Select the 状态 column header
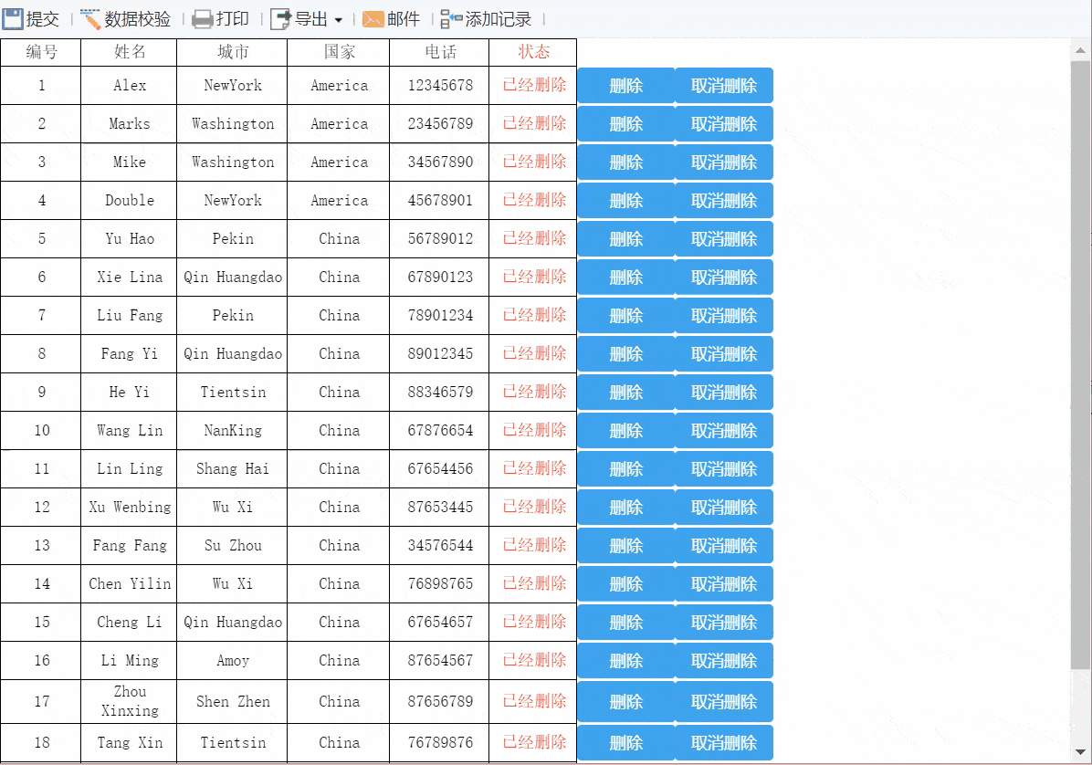Image resolution: width=1092 pixels, height=765 pixels. pyautogui.click(x=533, y=52)
